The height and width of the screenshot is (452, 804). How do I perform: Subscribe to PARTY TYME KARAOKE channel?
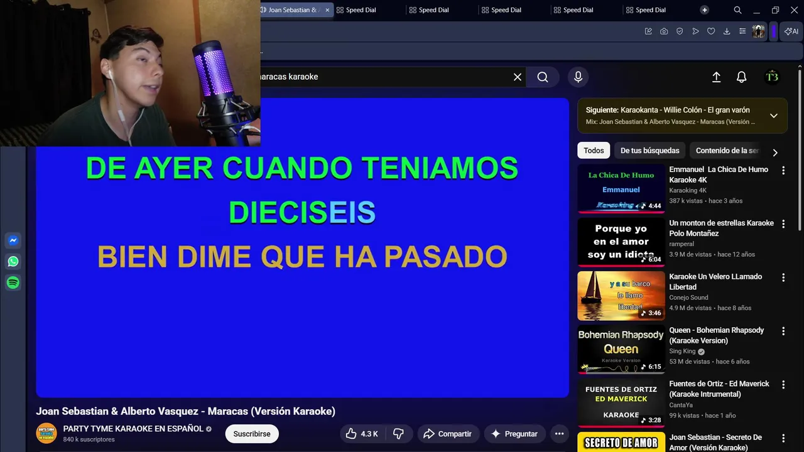coord(252,434)
